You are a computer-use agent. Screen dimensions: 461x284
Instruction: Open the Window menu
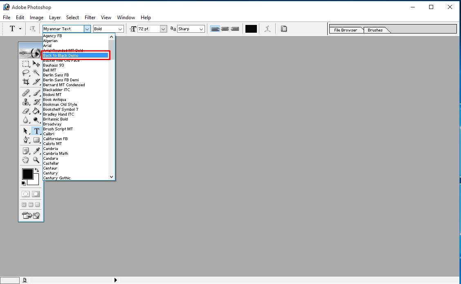(x=126, y=17)
